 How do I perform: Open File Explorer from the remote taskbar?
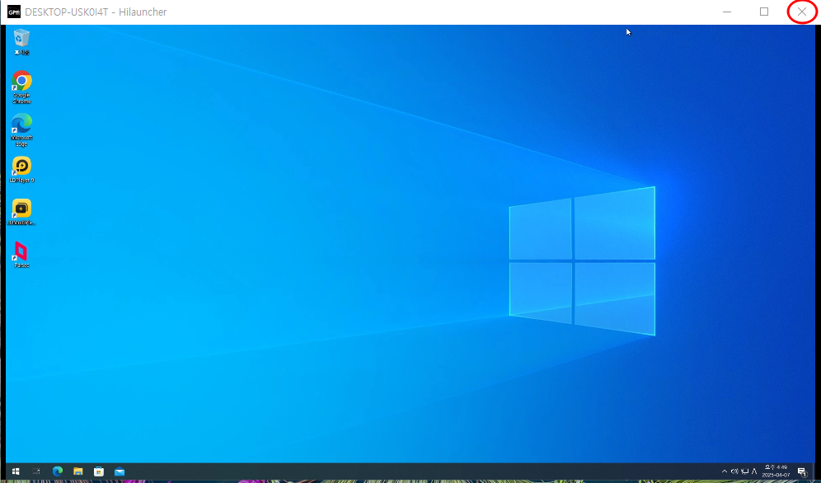78,471
